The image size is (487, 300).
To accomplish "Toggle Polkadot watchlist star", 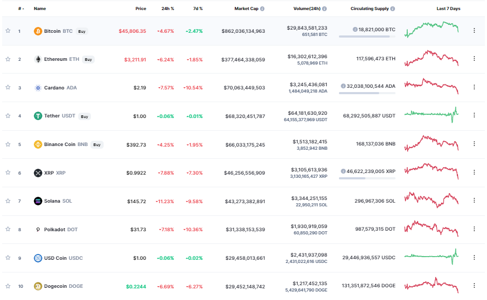I will pos(8,229).
